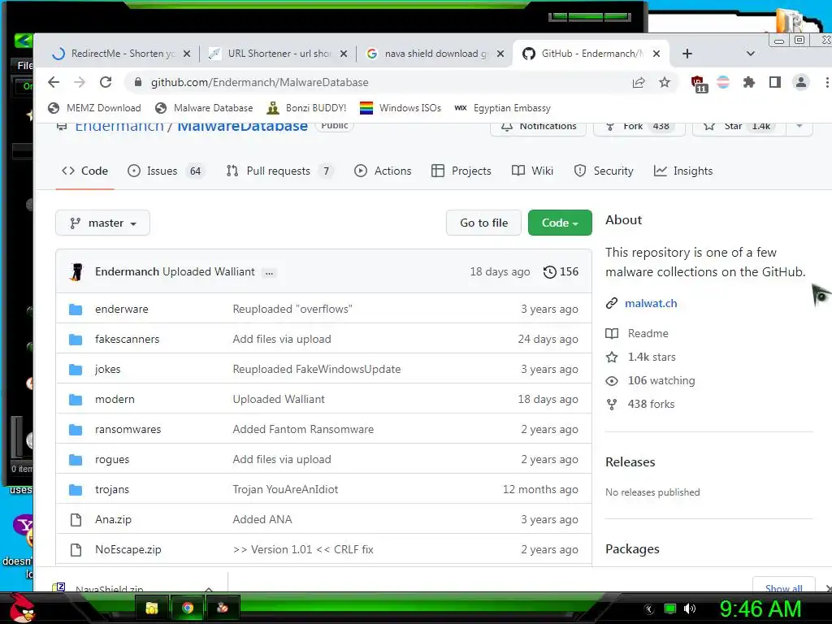Viewport: 832px width, 624px height.
Task: Switch to the URL Shortener tab
Action: [277, 54]
